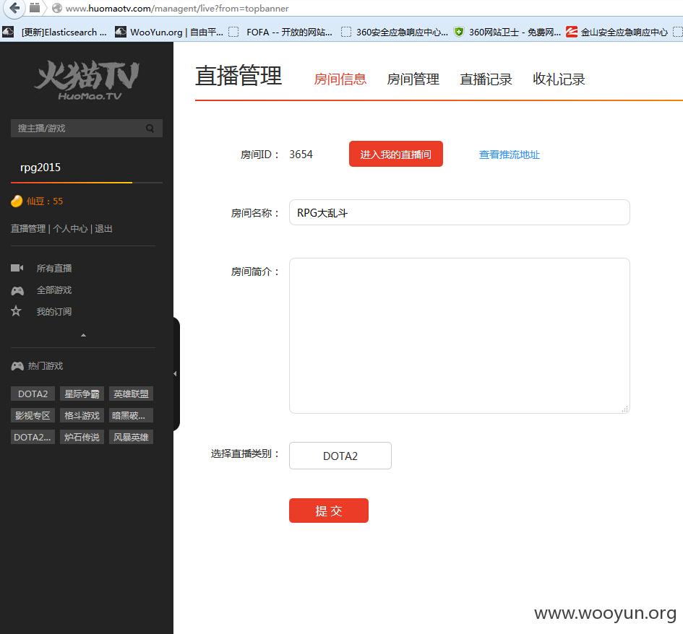
Task: Open 全部游戏 in the sidebar
Action: tap(54, 290)
